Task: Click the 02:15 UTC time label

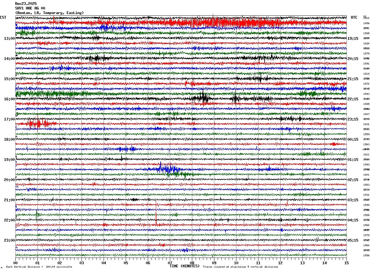Action: pyautogui.click(x=353, y=180)
